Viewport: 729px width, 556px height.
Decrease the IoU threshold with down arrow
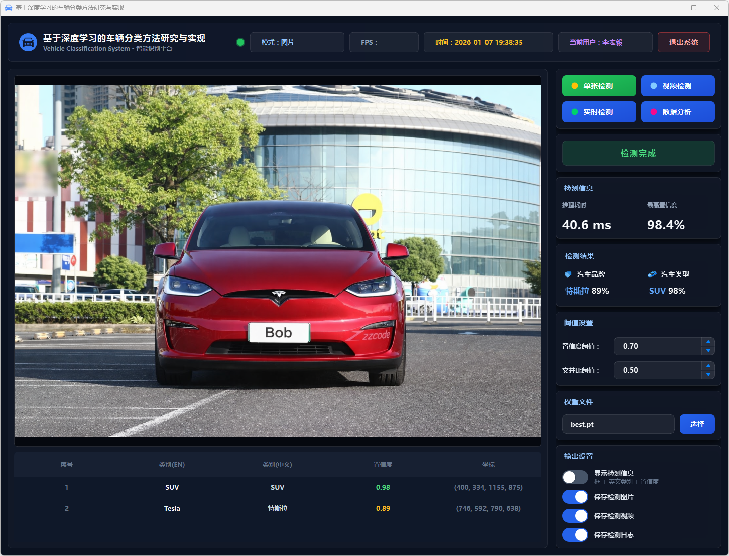[x=708, y=375]
